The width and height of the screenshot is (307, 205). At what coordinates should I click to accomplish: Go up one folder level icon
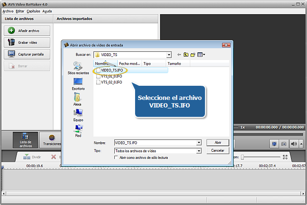(186, 55)
